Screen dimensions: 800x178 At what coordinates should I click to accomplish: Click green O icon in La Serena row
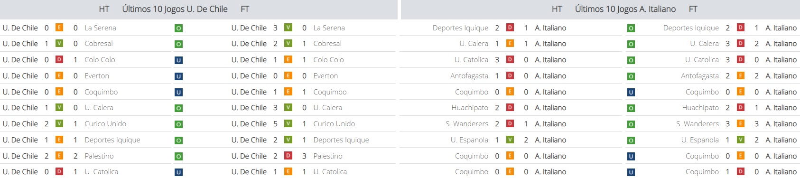tap(178, 28)
